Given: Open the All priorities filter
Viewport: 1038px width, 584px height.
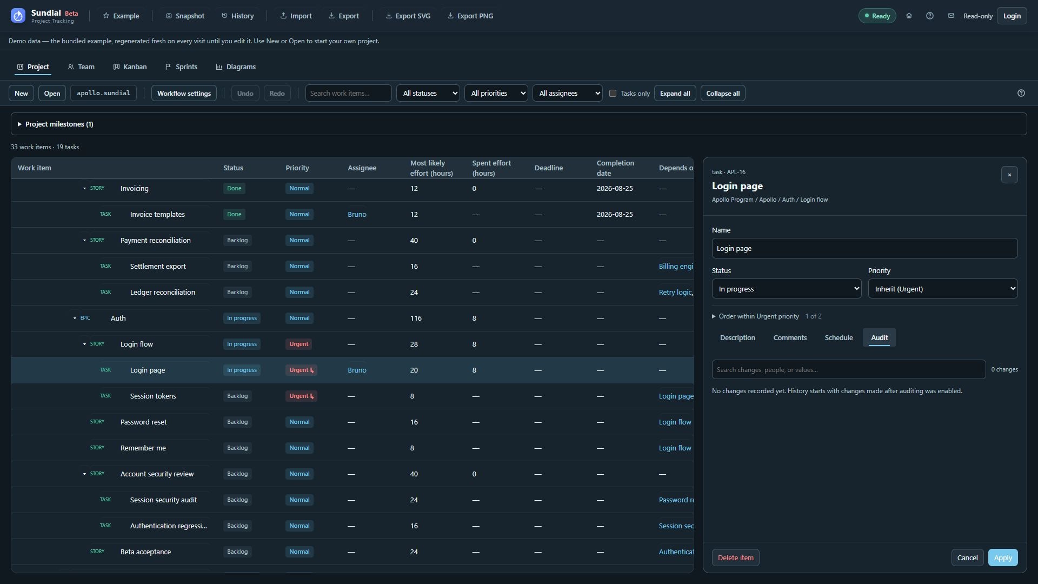Looking at the screenshot, I should coord(496,93).
